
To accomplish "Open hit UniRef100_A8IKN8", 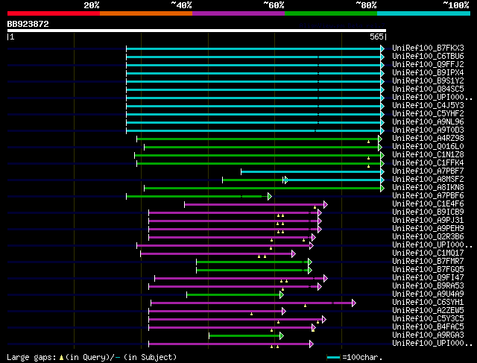I will coord(428,188).
